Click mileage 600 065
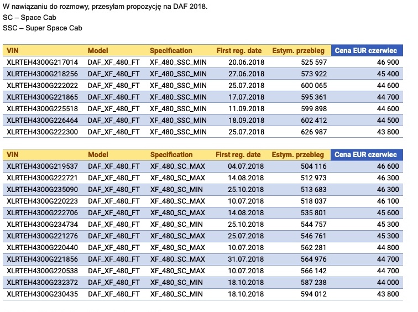Image resolution: width=418 pixels, height=312 pixels. [x=313, y=86]
